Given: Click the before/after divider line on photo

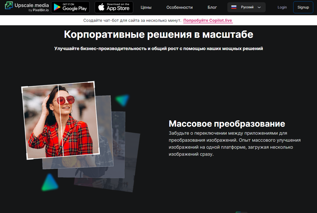Looking at the screenshot, I should (x=61, y=120).
